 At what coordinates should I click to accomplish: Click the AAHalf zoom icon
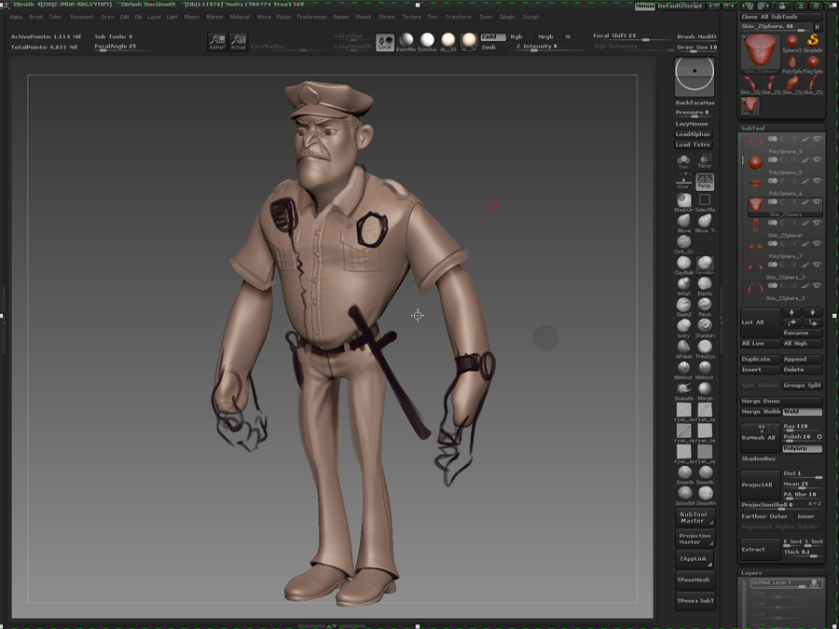[x=217, y=42]
